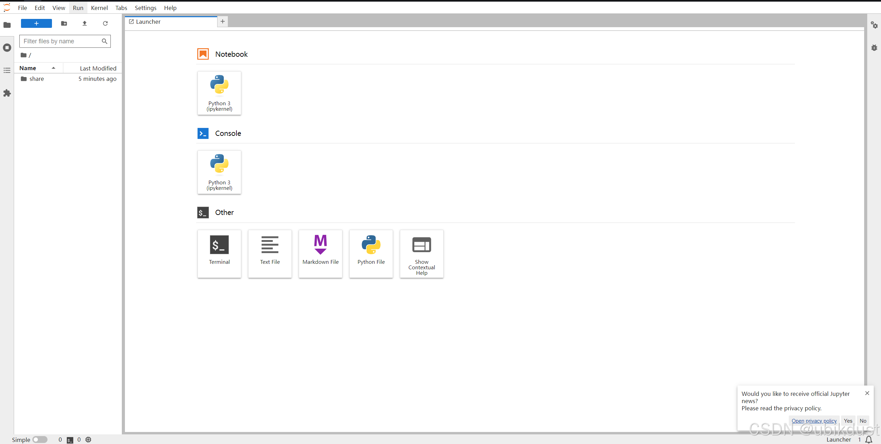Refresh the file browser list

coord(105,23)
